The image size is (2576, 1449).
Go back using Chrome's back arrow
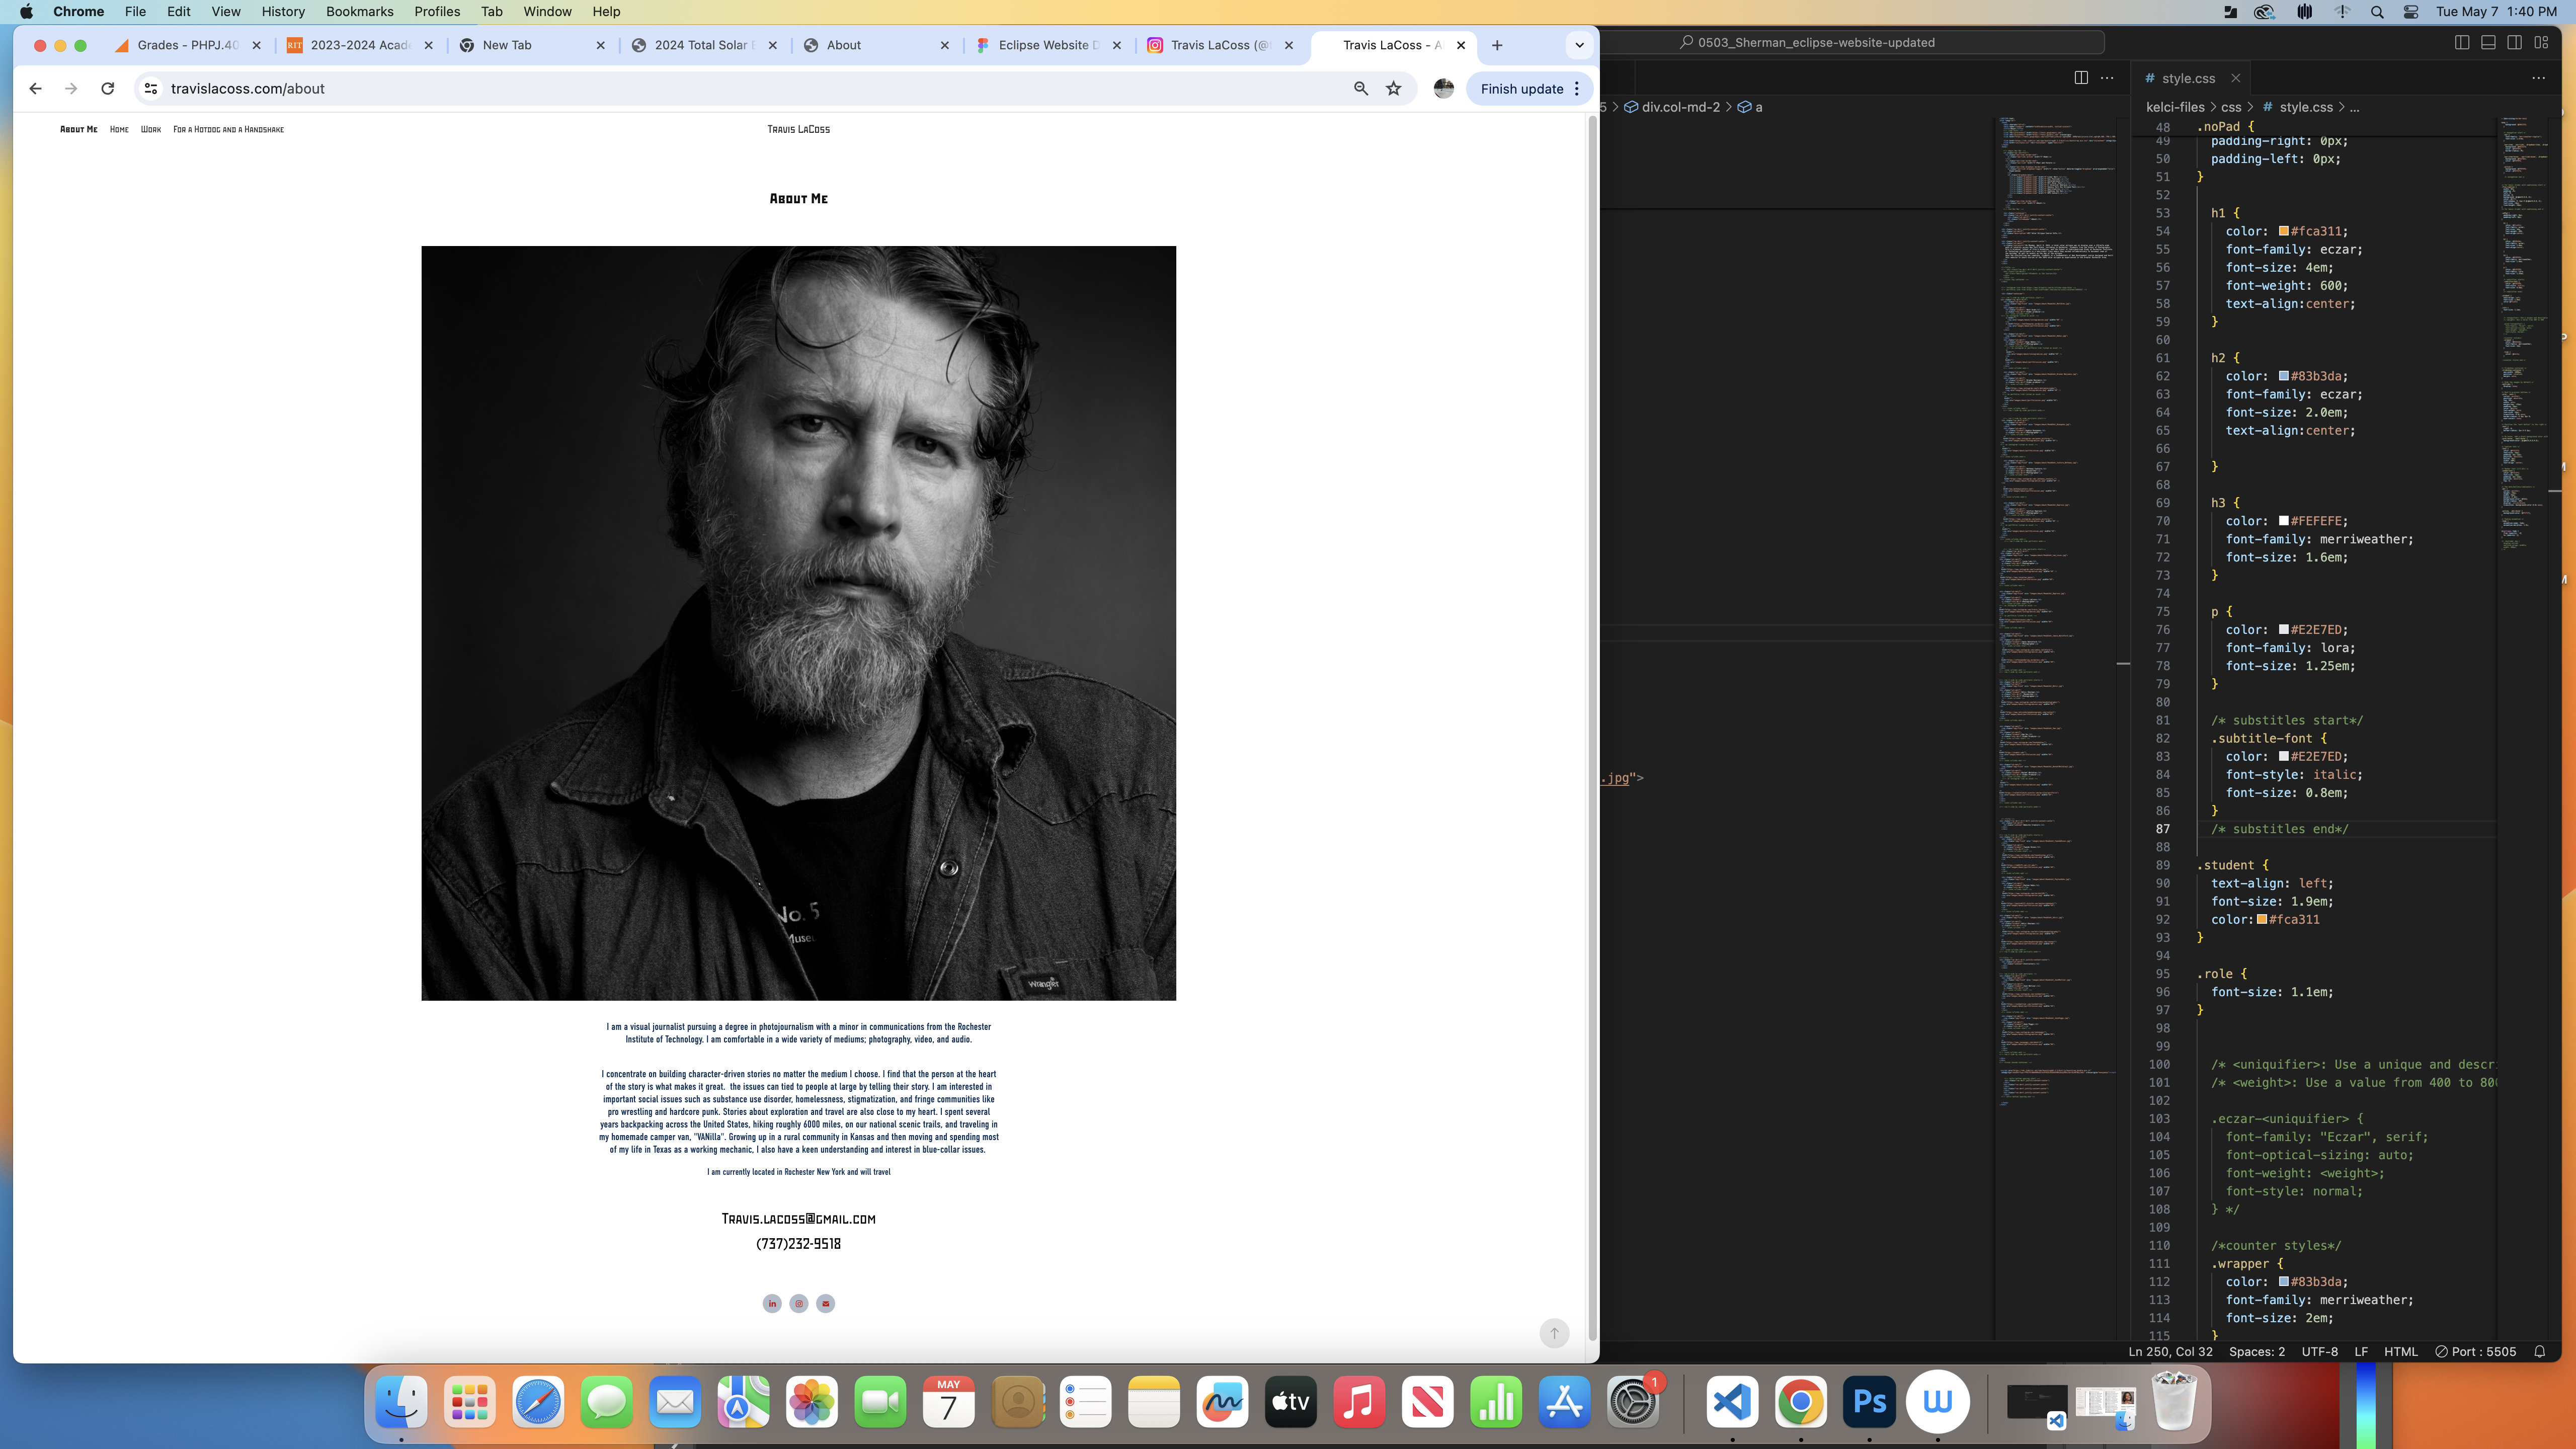point(35,89)
